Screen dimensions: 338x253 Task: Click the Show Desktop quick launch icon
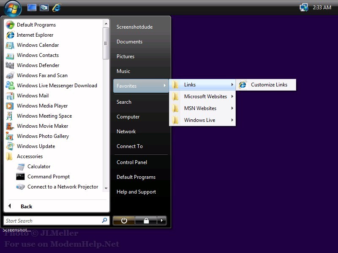32,8
